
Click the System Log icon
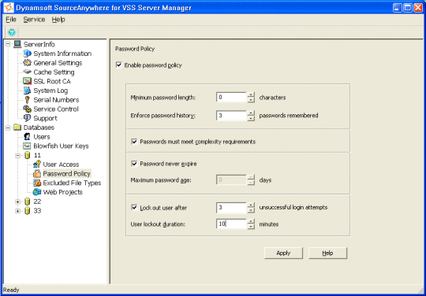point(27,91)
